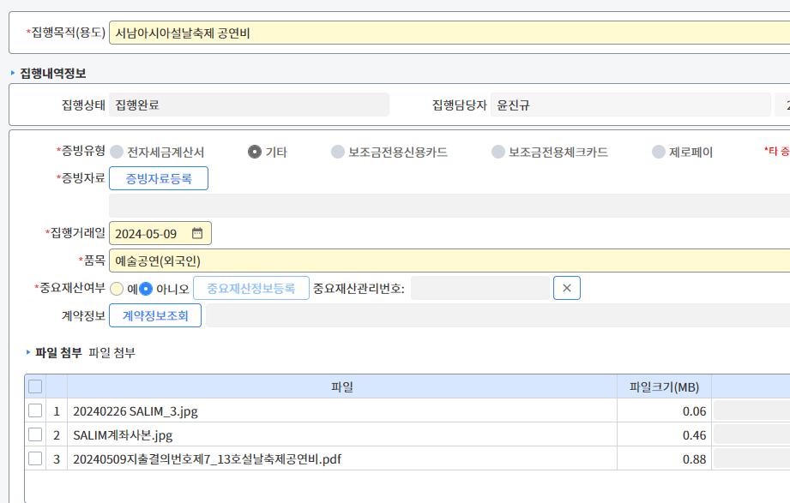Select 기타 evidence type radio
This screenshot has height=503, width=790.
[255, 152]
